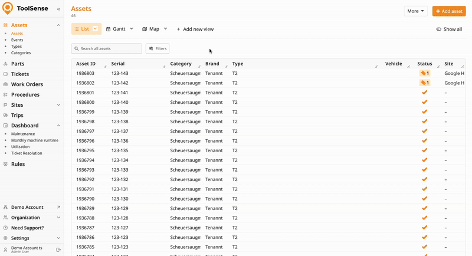The image size is (472, 256).
Task: Open the More dropdown menu
Action: click(x=416, y=11)
